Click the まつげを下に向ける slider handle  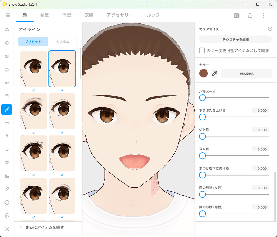(203, 175)
